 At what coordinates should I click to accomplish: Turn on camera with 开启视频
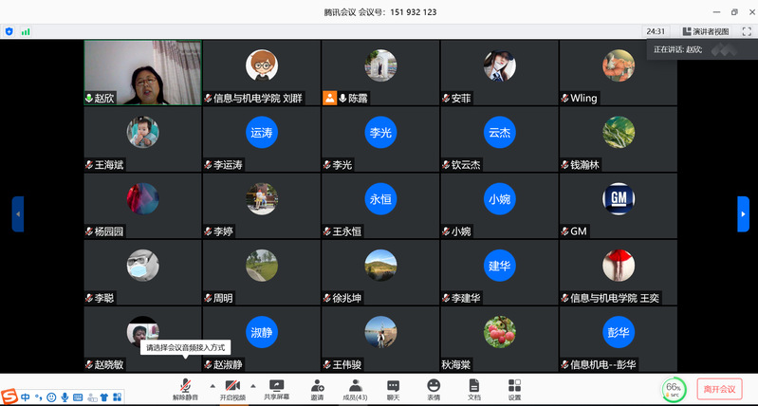point(232,386)
